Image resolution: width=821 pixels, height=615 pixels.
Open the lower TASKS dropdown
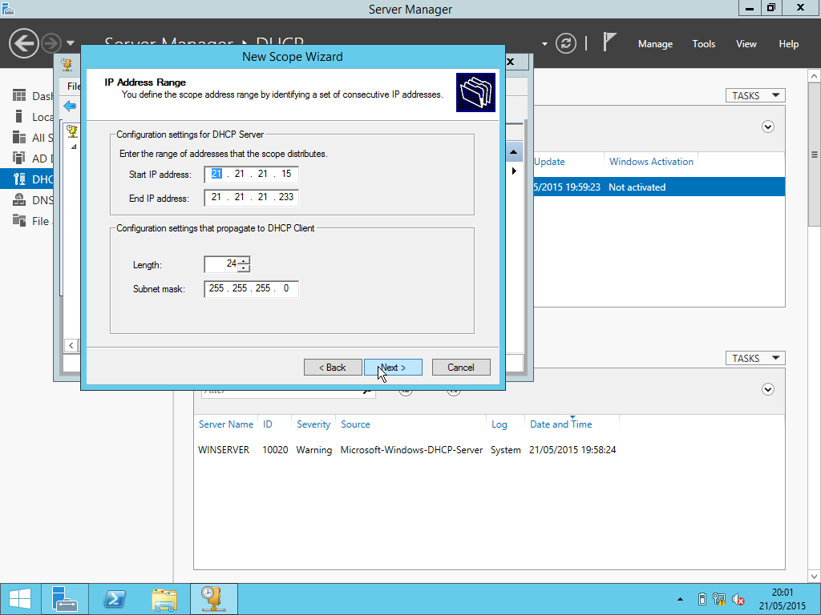click(755, 358)
